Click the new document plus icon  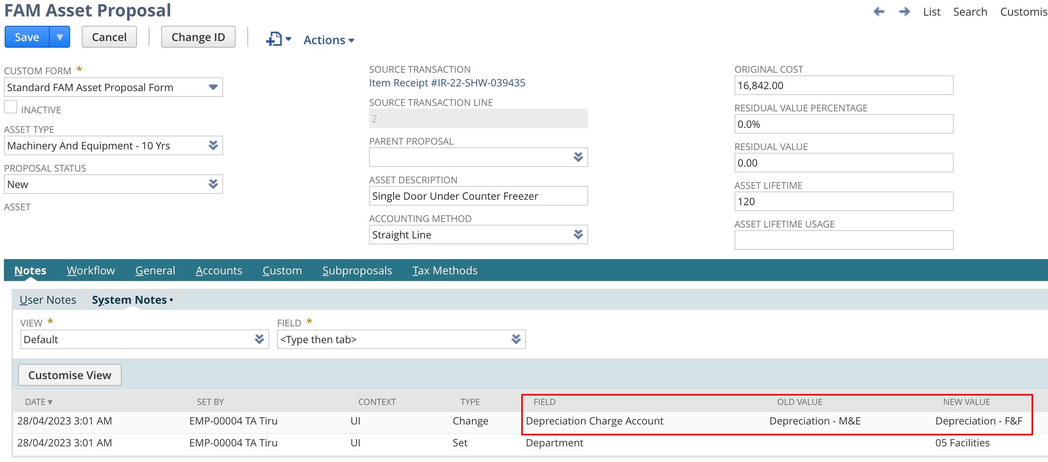pos(274,39)
